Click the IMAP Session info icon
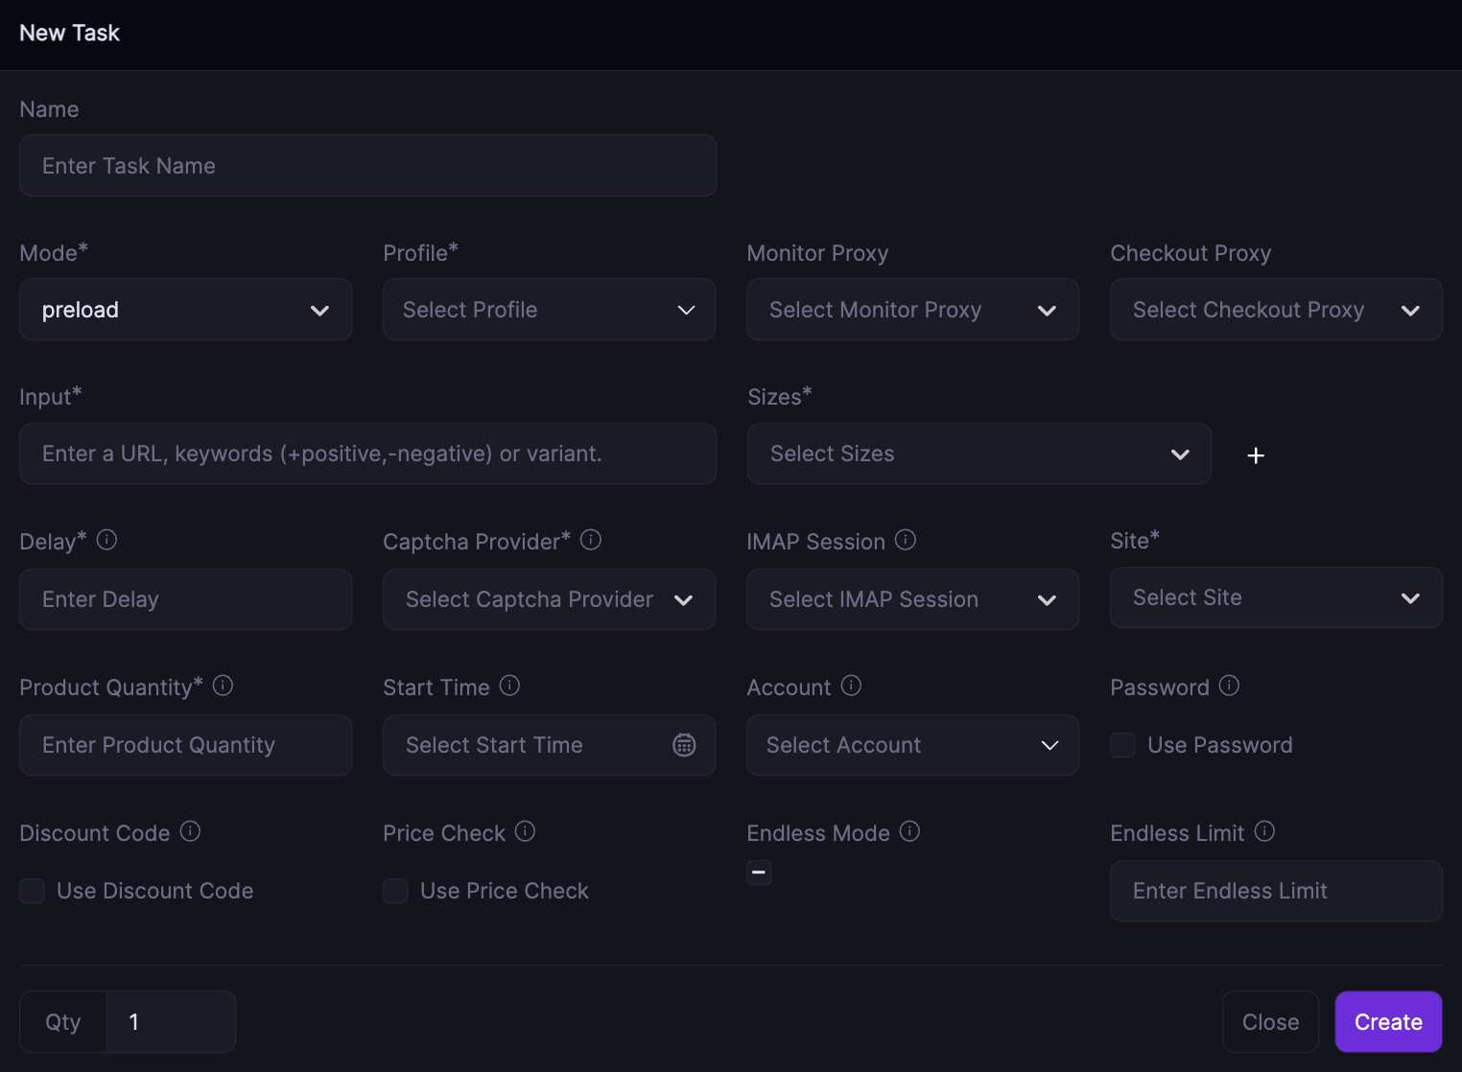The width and height of the screenshot is (1462, 1072). click(906, 540)
